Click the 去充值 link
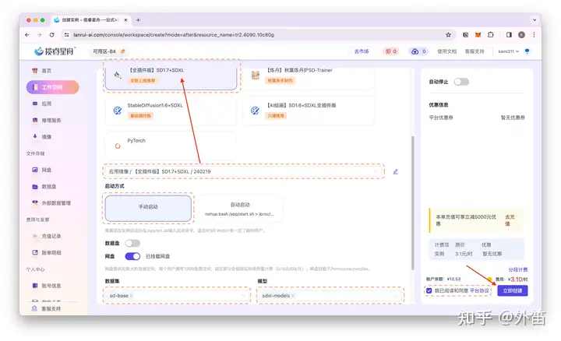 pyautogui.click(x=510, y=220)
